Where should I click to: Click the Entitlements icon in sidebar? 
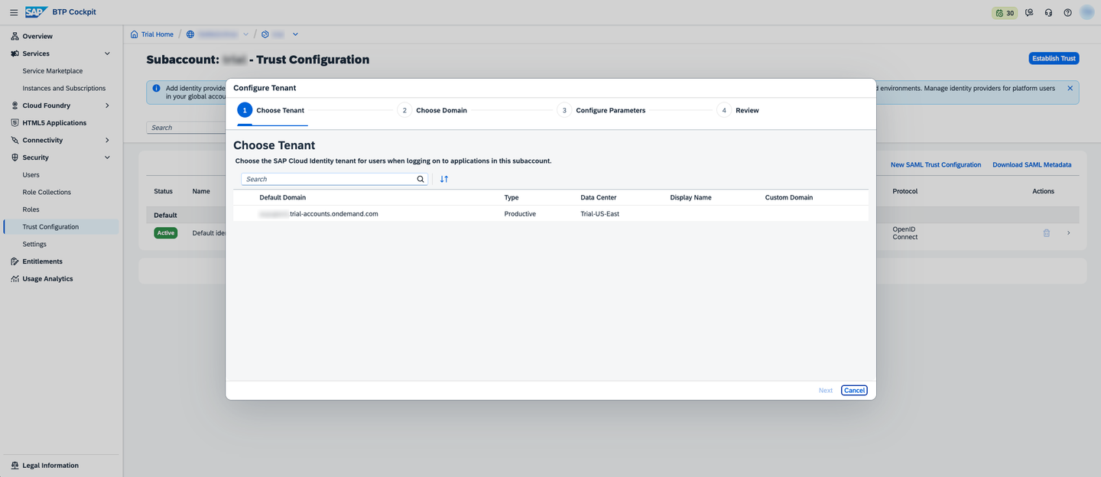15,261
